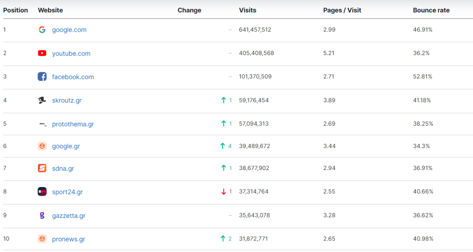Click the Pages / Visit column header
The height and width of the screenshot is (252, 473).
[x=342, y=10]
